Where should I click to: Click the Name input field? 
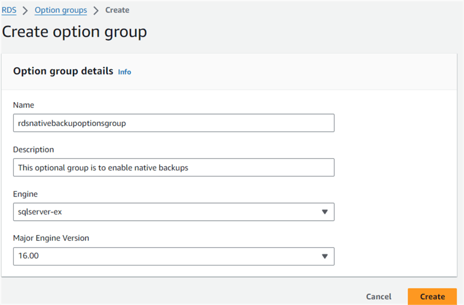click(x=174, y=123)
